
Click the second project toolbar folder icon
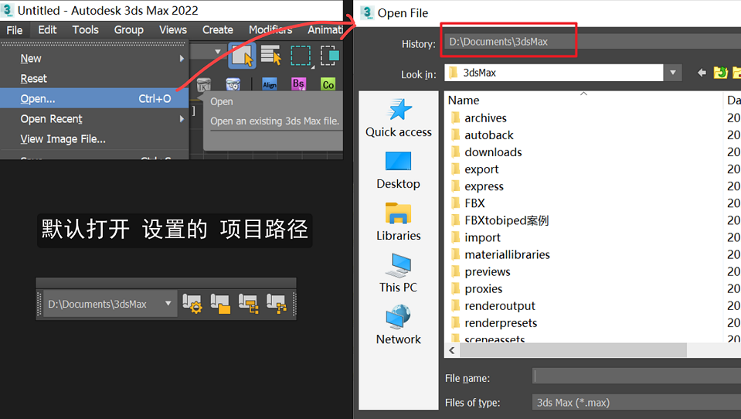tap(220, 304)
